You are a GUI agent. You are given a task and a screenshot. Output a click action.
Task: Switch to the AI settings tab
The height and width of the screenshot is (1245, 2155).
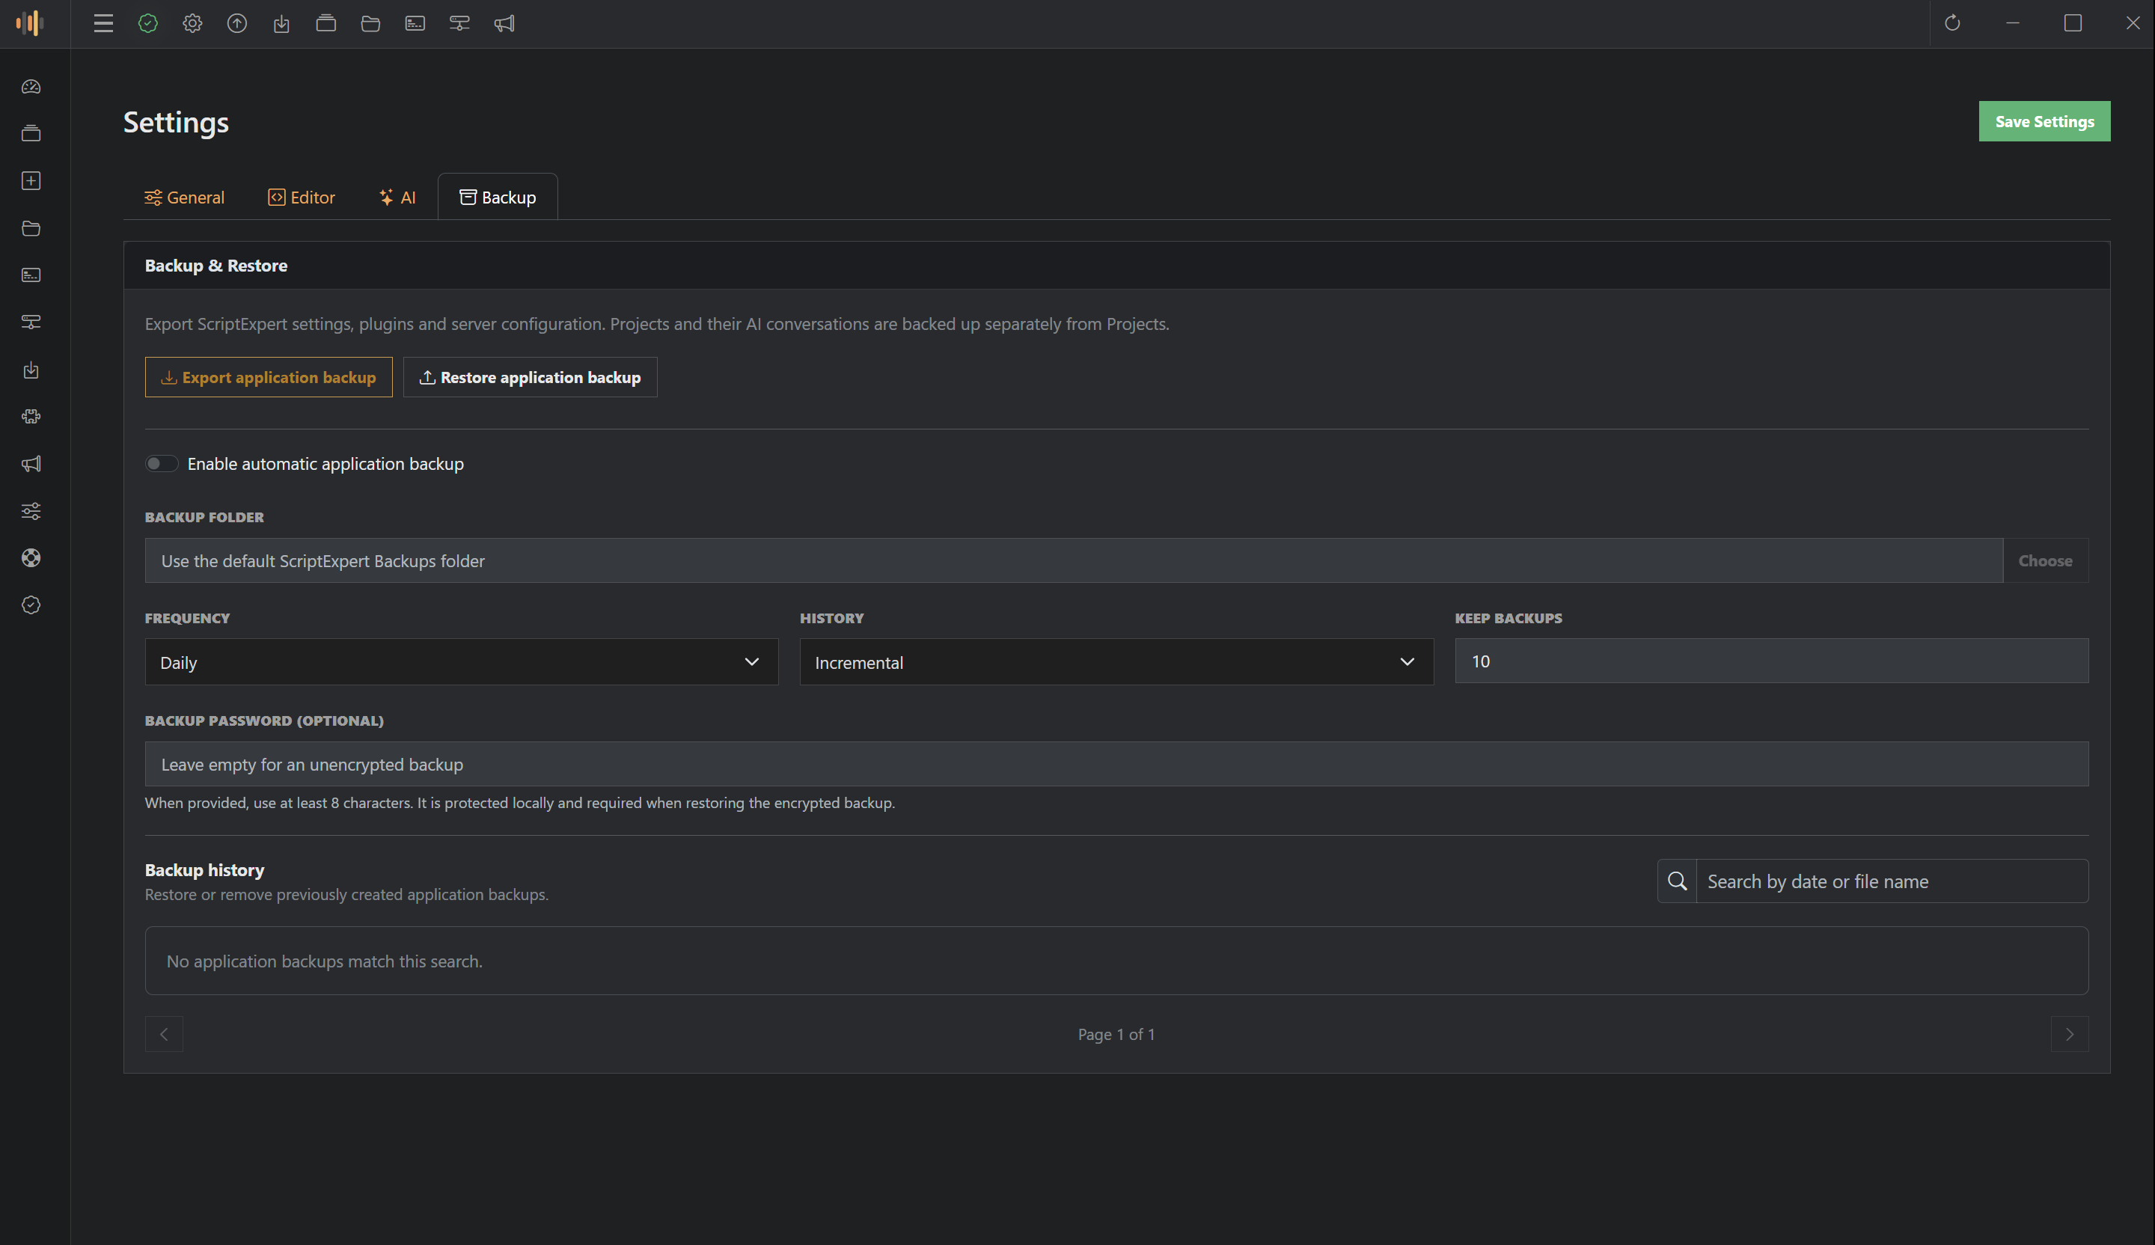[x=397, y=198]
